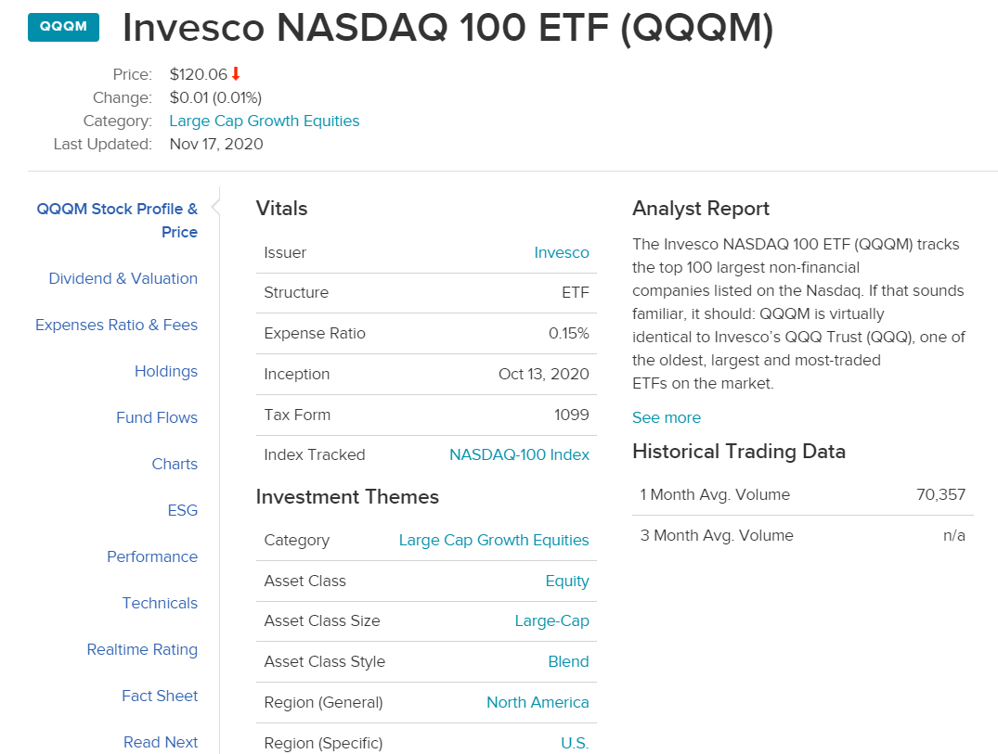This screenshot has height=754, width=998.
Task: Click the red price down arrow
Action: (236, 74)
